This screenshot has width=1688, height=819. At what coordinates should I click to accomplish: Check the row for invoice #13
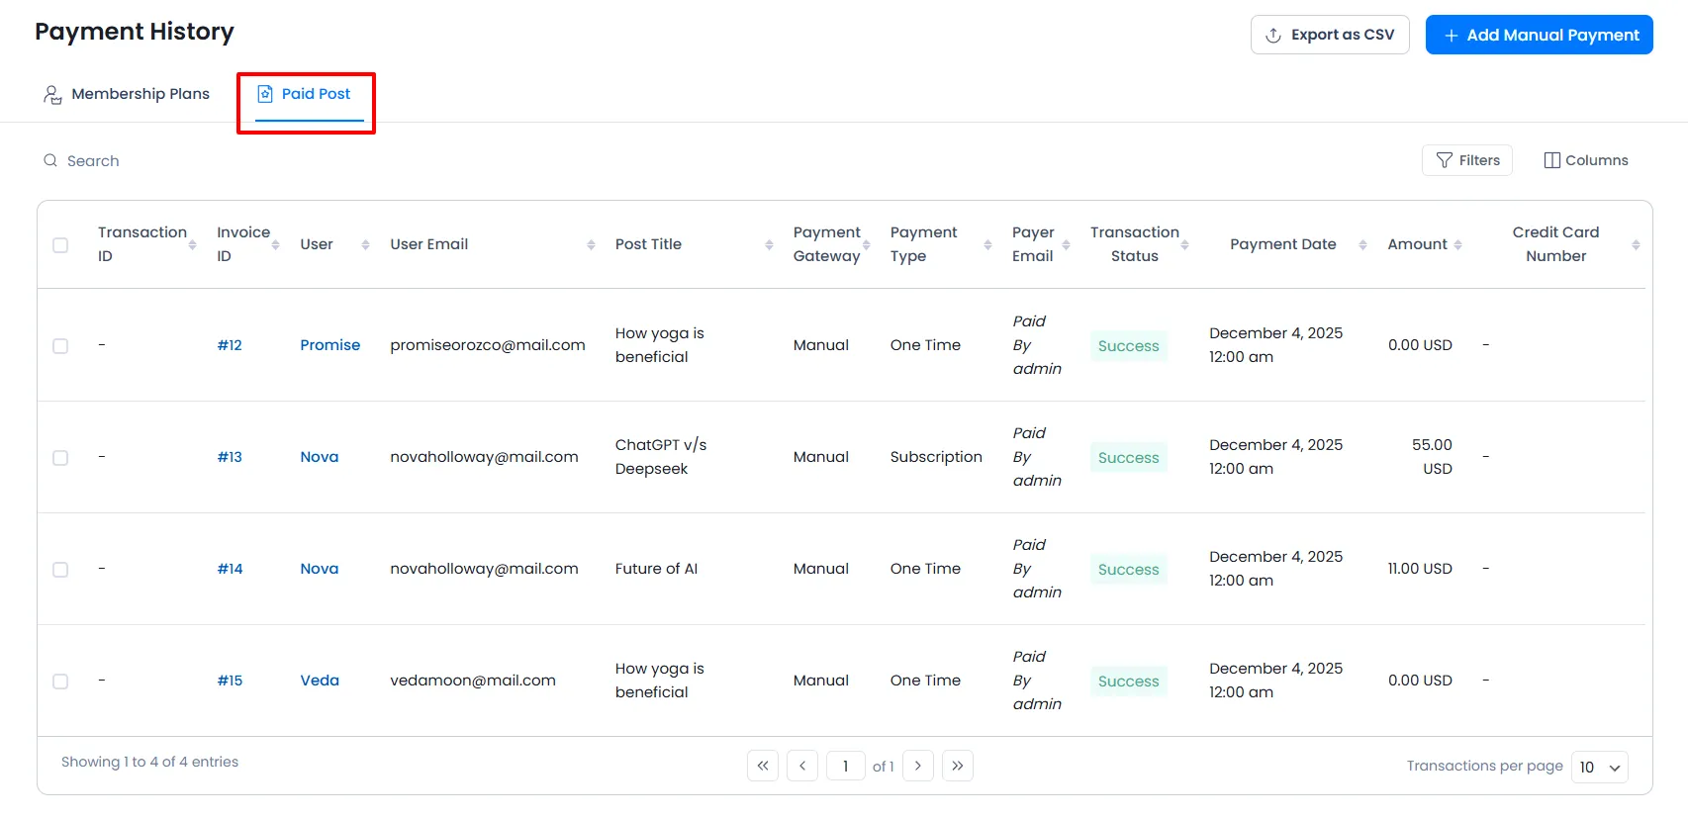tap(60, 458)
